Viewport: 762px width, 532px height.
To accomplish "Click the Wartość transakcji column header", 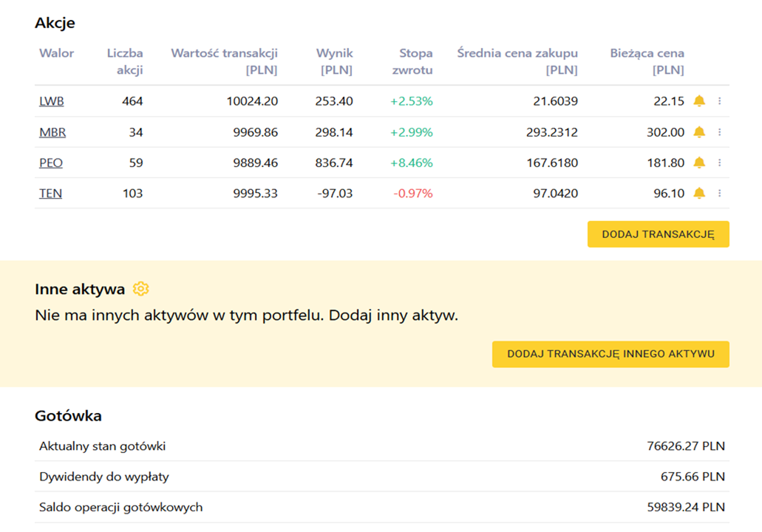I will (x=224, y=61).
